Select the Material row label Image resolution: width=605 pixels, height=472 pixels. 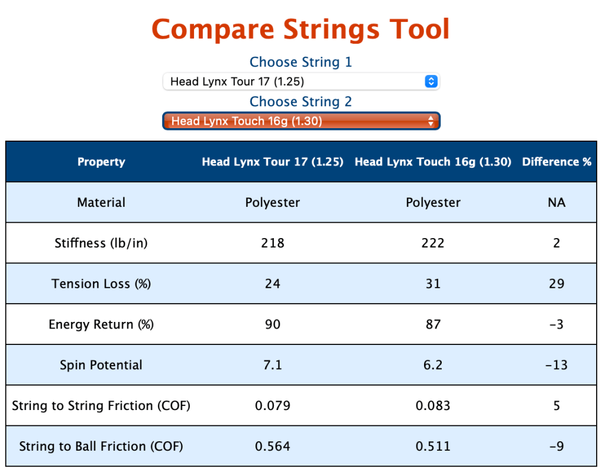101,203
